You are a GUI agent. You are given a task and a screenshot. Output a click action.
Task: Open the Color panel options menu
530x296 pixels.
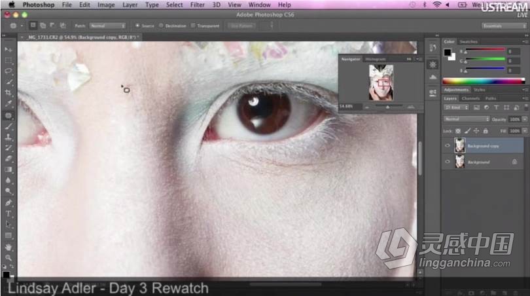point(525,42)
